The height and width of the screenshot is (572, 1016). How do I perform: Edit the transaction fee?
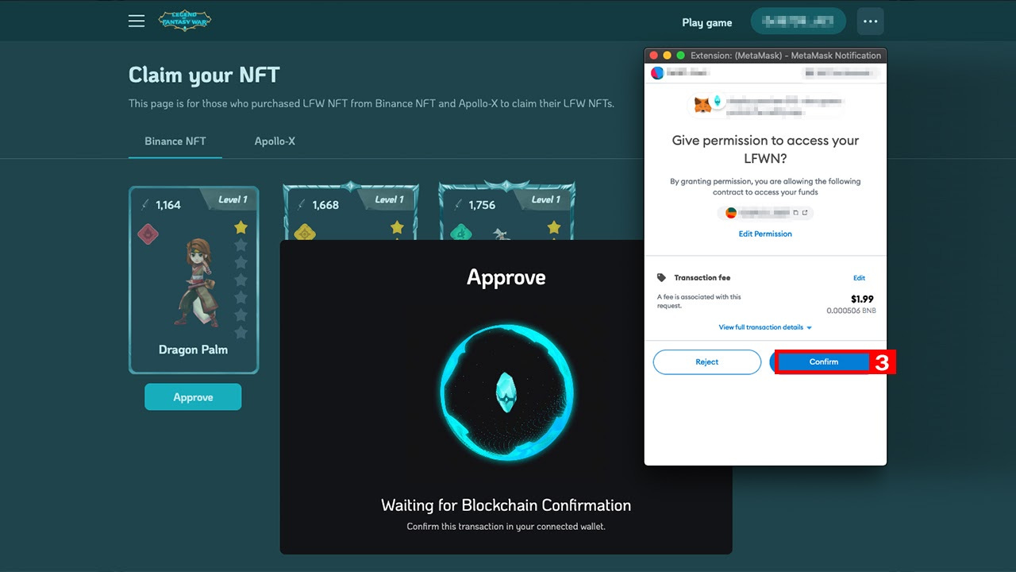tap(859, 278)
